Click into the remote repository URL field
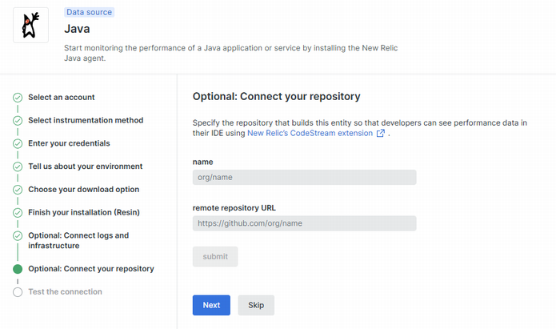 click(304, 223)
